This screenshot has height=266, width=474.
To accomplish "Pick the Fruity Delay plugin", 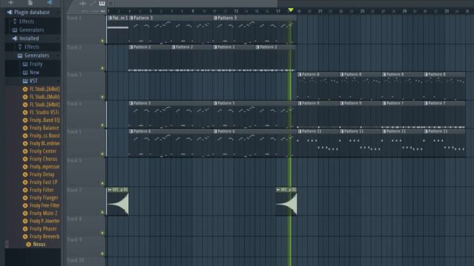I will (41, 174).
